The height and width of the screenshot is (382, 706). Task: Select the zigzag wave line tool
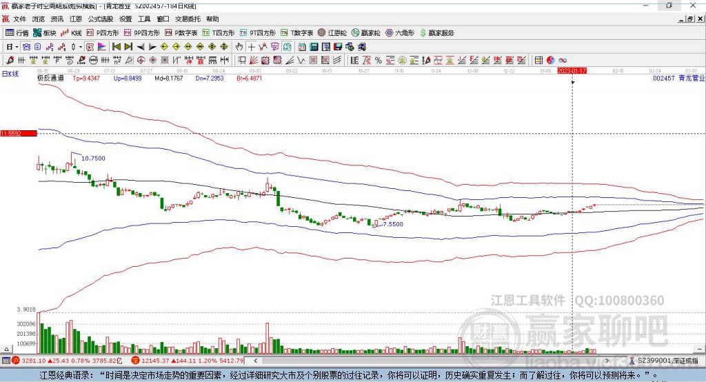coord(301,60)
